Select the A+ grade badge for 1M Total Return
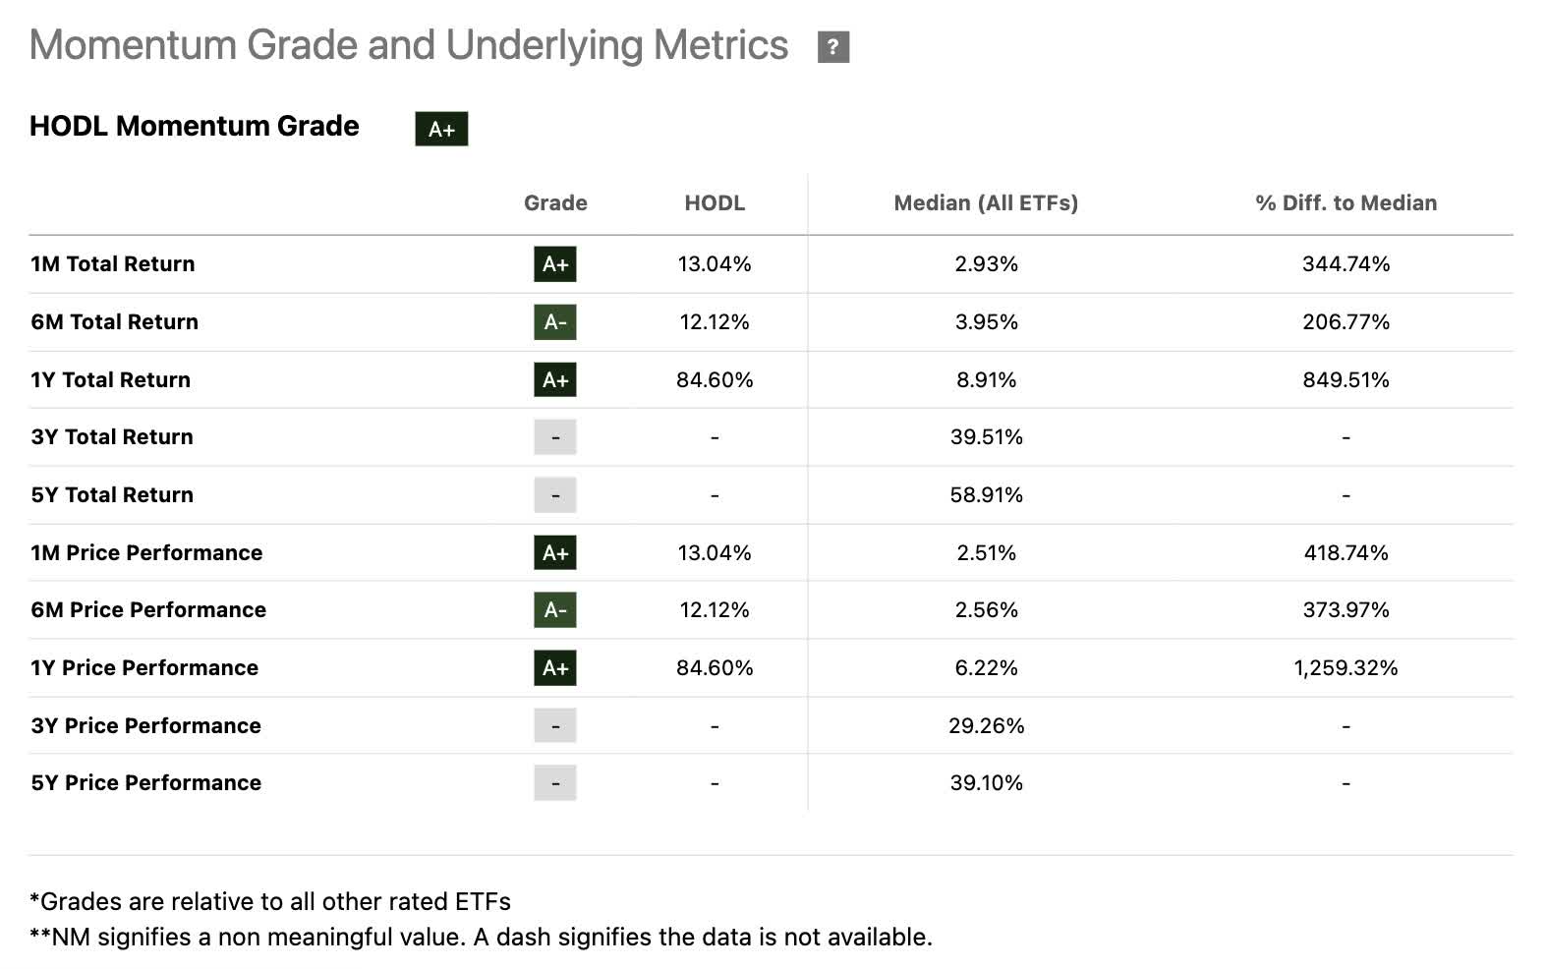 tap(555, 264)
